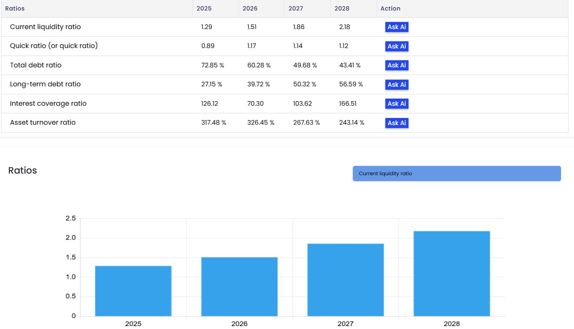Click the tallest 2028 chart bar

[452, 274]
